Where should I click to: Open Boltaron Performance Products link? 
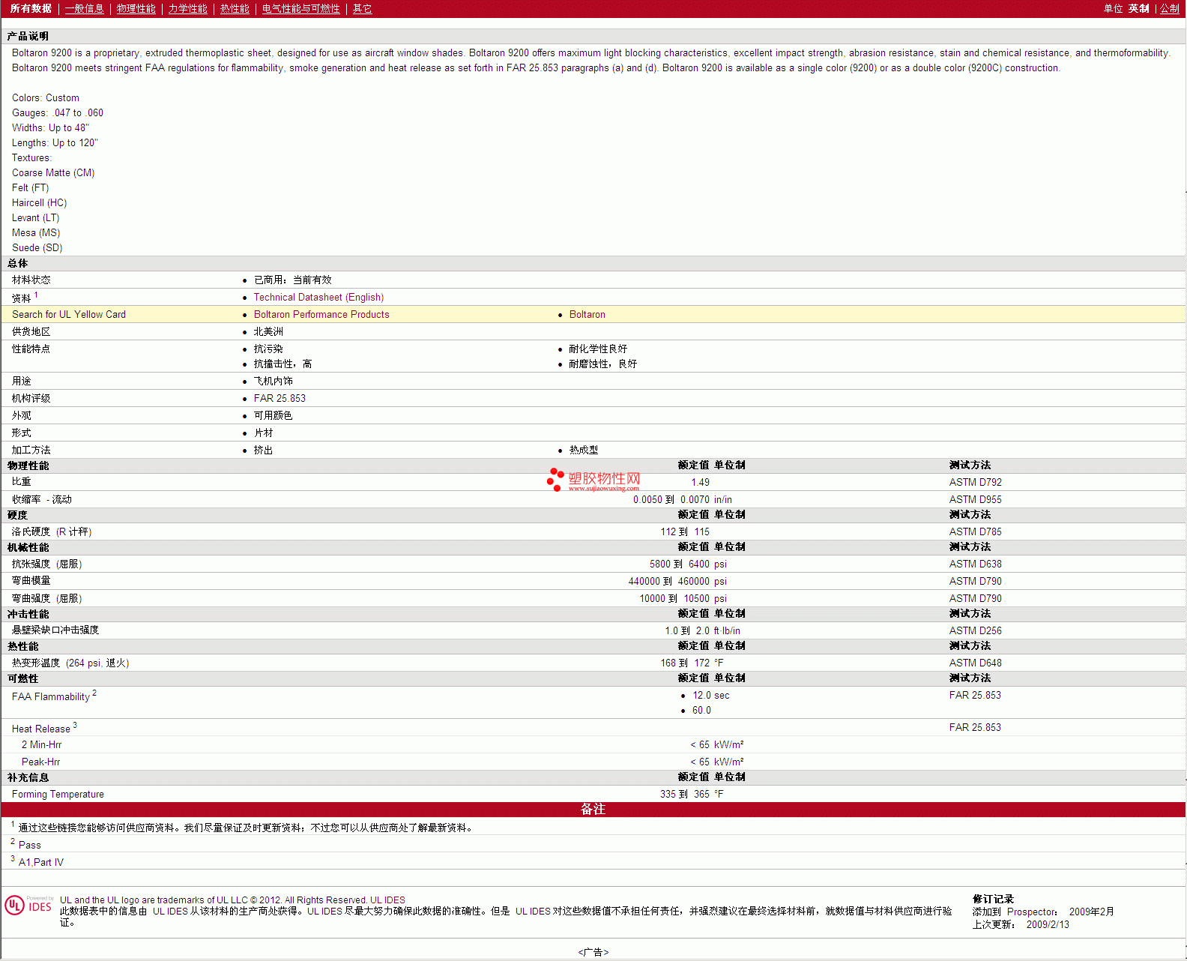321,315
